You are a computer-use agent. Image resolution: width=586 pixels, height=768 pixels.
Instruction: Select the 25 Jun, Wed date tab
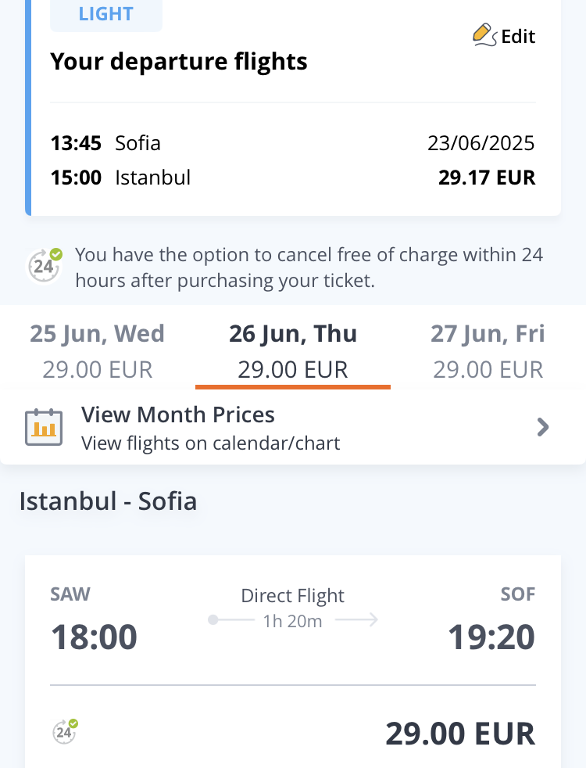(98, 350)
